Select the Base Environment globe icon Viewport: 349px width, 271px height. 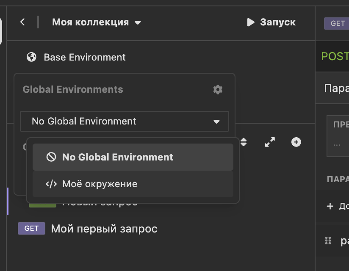click(x=31, y=57)
